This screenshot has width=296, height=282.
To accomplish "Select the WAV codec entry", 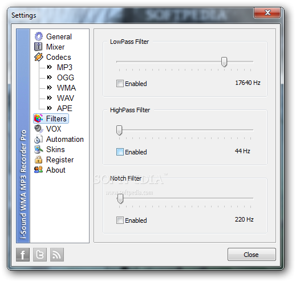I will pos(66,98).
